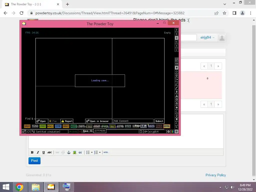Open the renderer options color icon
Viewport: 256px width, 192px height.
click(x=172, y=131)
